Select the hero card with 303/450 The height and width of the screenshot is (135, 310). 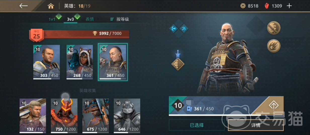pyautogui.click(x=47, y=62)
